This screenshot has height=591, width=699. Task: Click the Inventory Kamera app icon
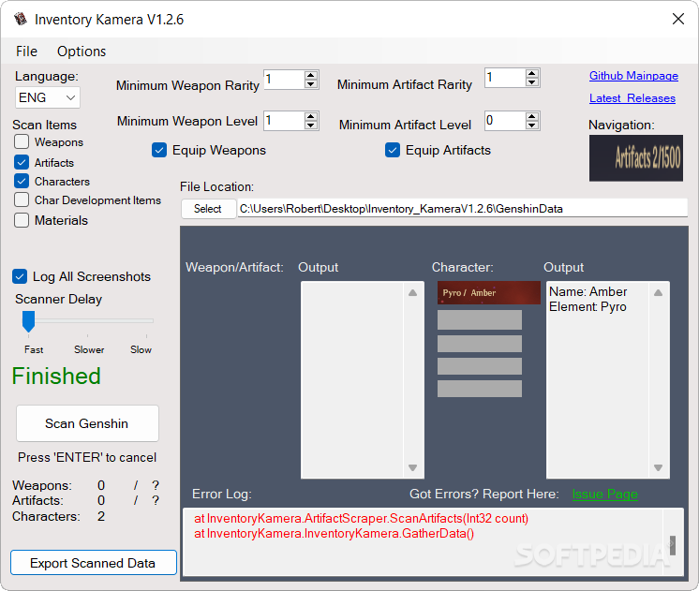coord(21,19)
